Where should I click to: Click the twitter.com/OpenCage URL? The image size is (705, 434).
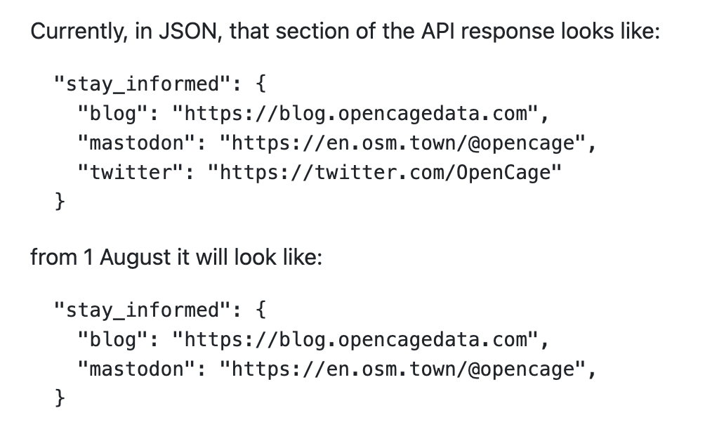tap(385, 173)
